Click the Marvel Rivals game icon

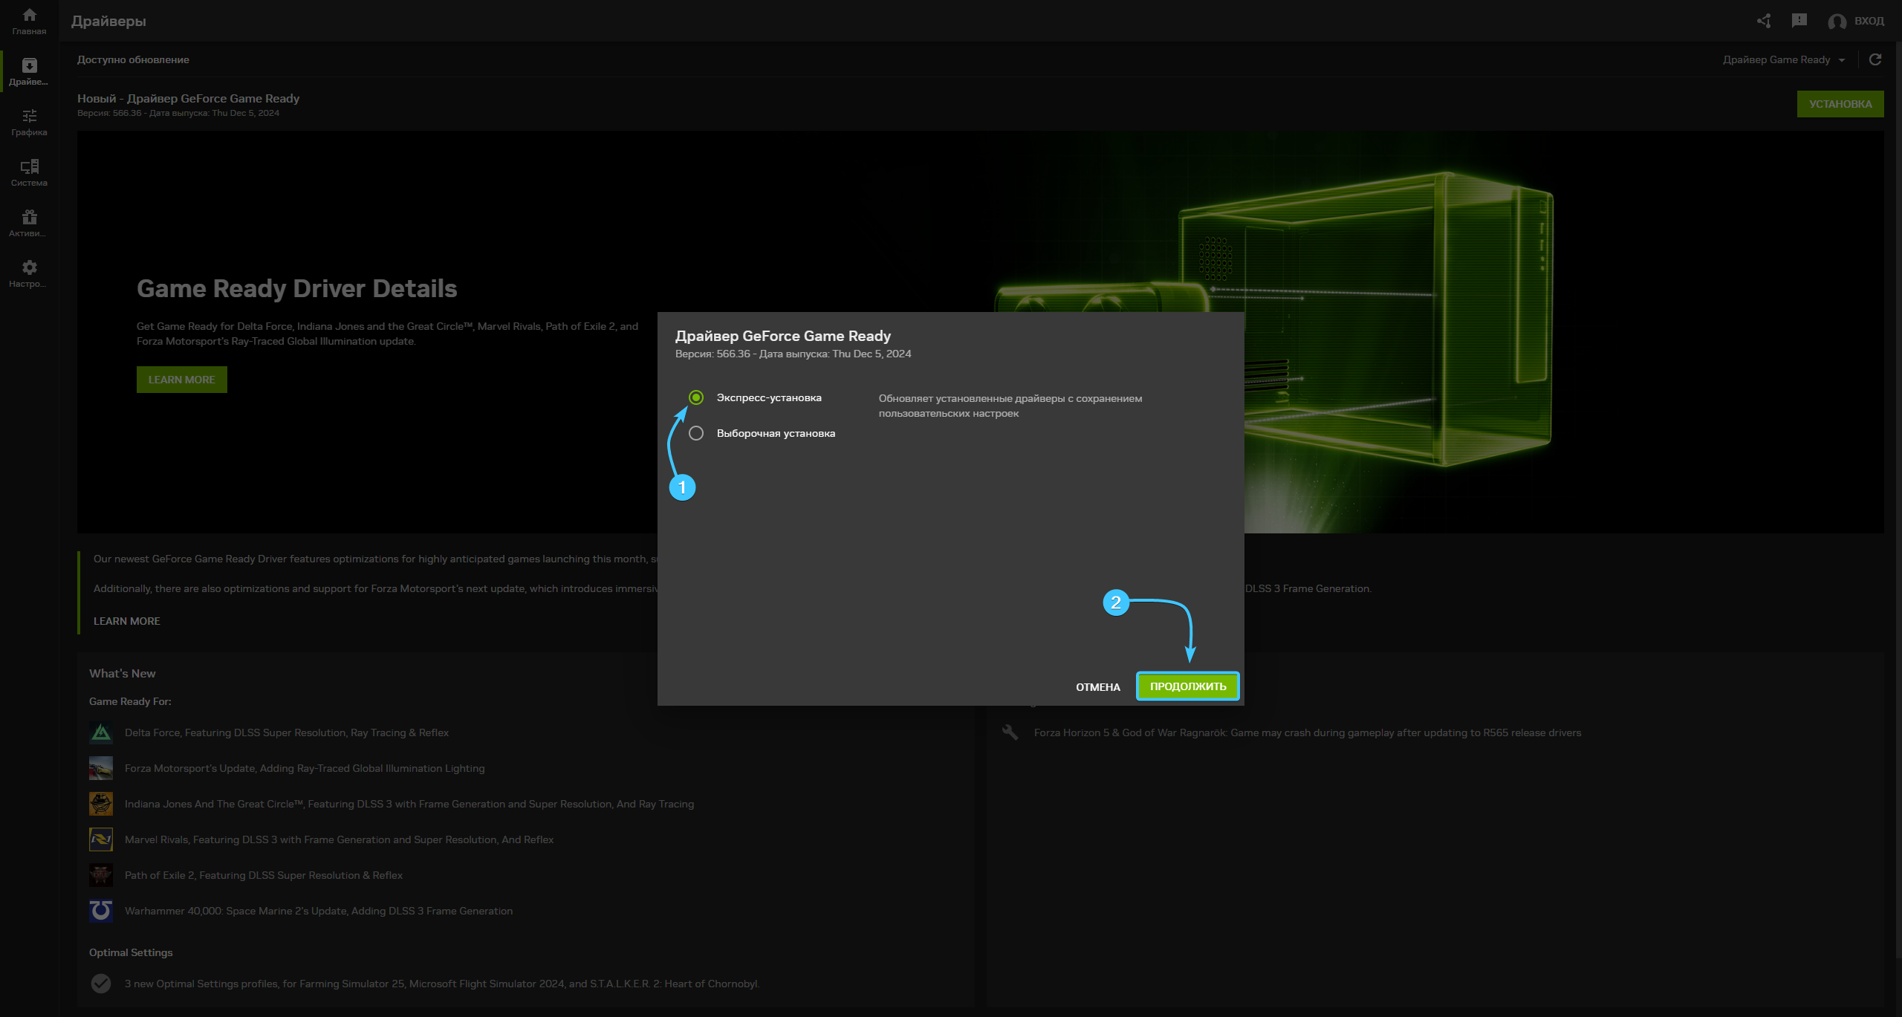[x=101, y=839]
